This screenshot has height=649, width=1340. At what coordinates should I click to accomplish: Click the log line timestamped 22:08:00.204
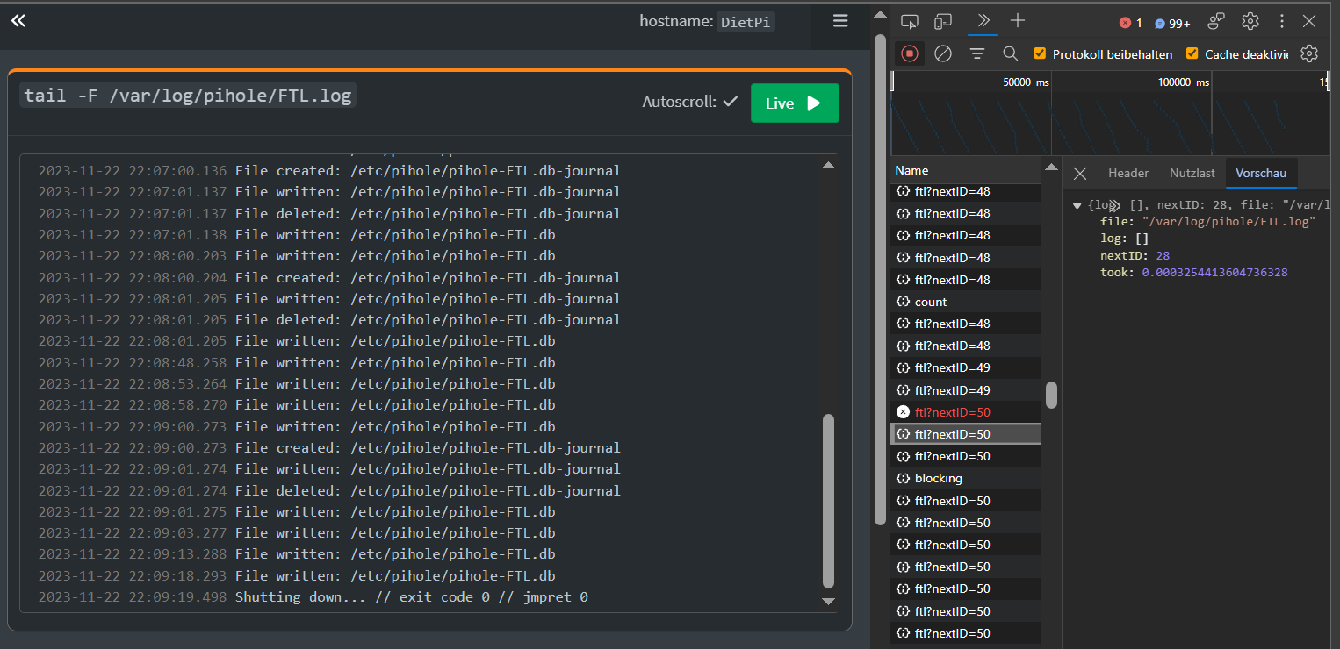pos(329,277)
